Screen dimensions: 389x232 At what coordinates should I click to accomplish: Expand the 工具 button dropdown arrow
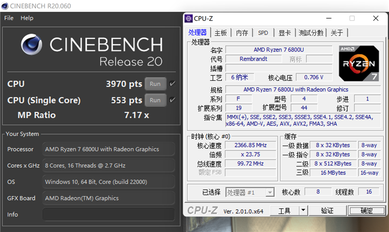[x=303, y=211]
